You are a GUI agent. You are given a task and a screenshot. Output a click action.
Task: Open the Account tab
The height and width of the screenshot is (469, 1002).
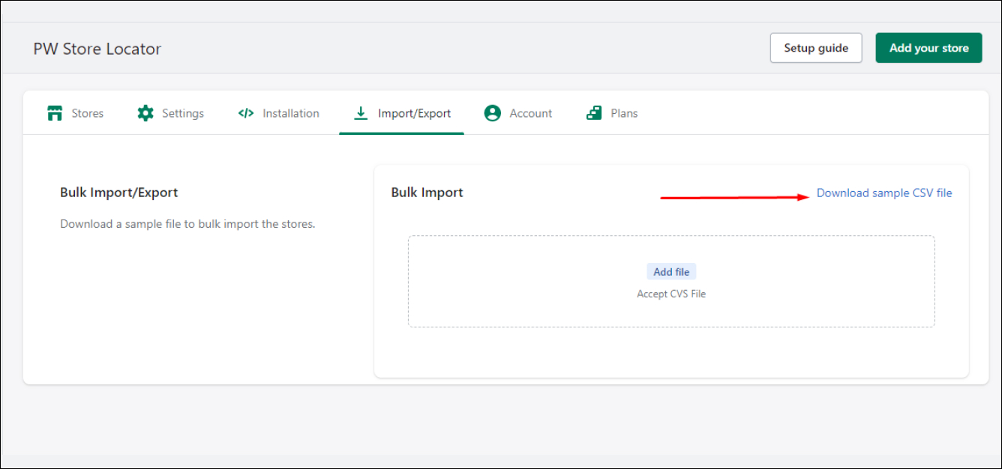[518, 113]
